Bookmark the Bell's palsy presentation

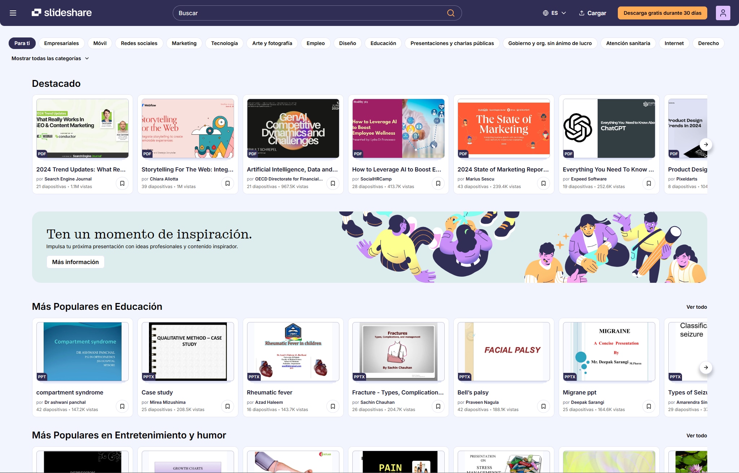tap(544, 406)
